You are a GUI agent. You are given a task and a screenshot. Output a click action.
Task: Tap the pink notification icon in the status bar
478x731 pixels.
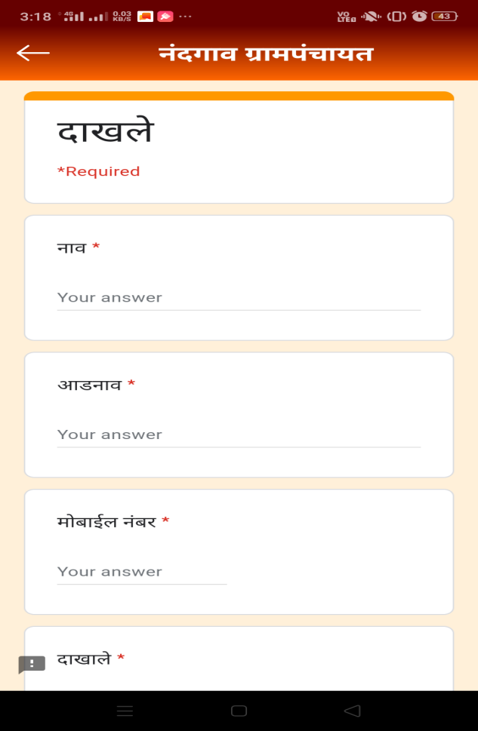(165, 16)
